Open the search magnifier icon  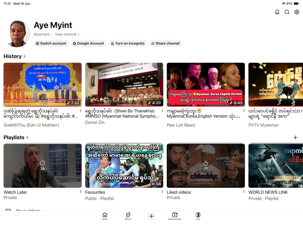pyautogui.click(x=287, y=12)
